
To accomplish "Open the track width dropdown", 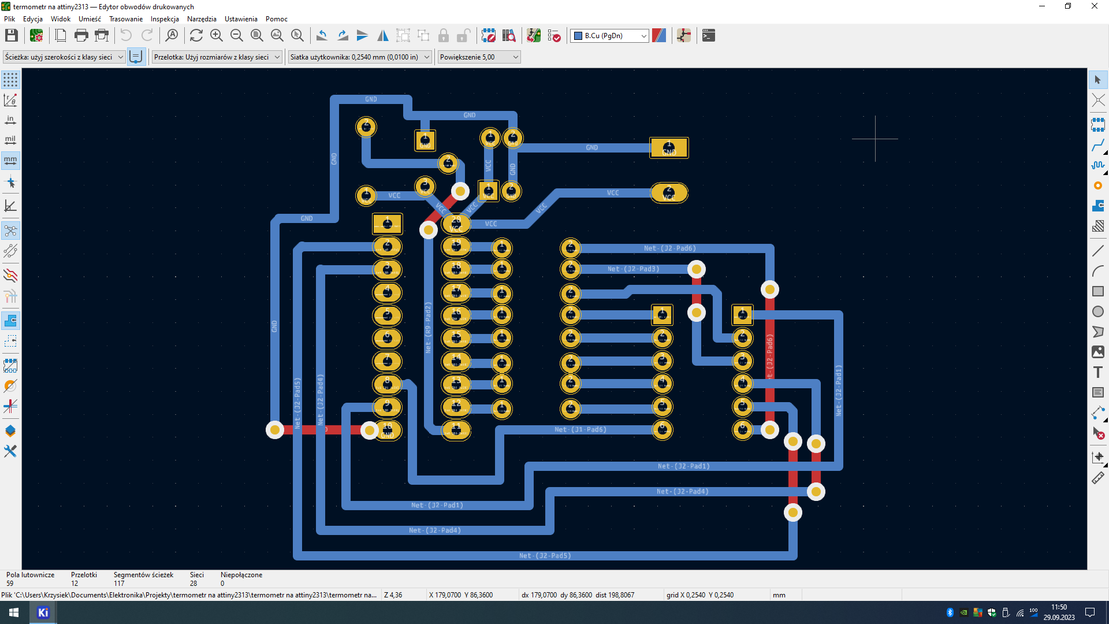I will point(64,57).
